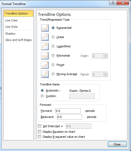Viewport: 131px width, 151px height.
Task: Switch to the Line Color category
Action: point(18,20)
